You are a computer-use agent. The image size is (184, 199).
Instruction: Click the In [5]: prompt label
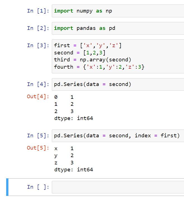[38, 136]
